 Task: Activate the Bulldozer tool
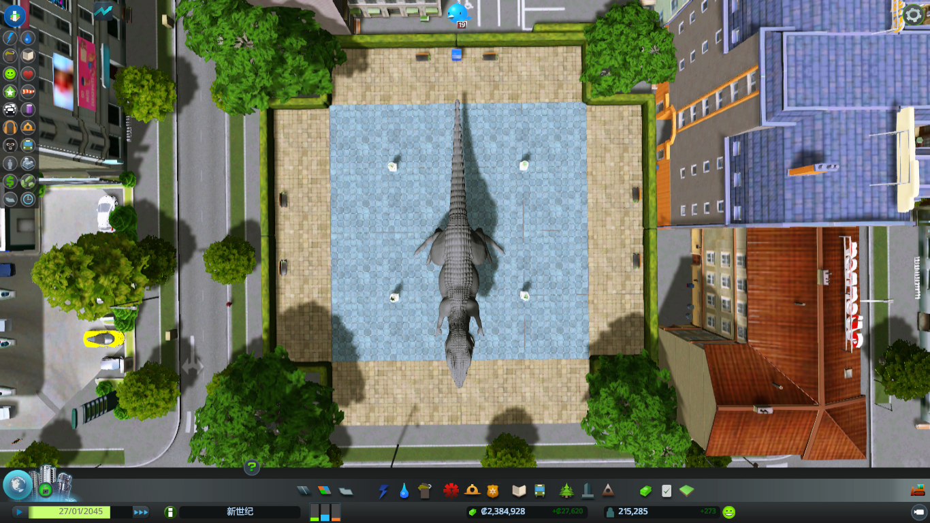coord(918,490)
